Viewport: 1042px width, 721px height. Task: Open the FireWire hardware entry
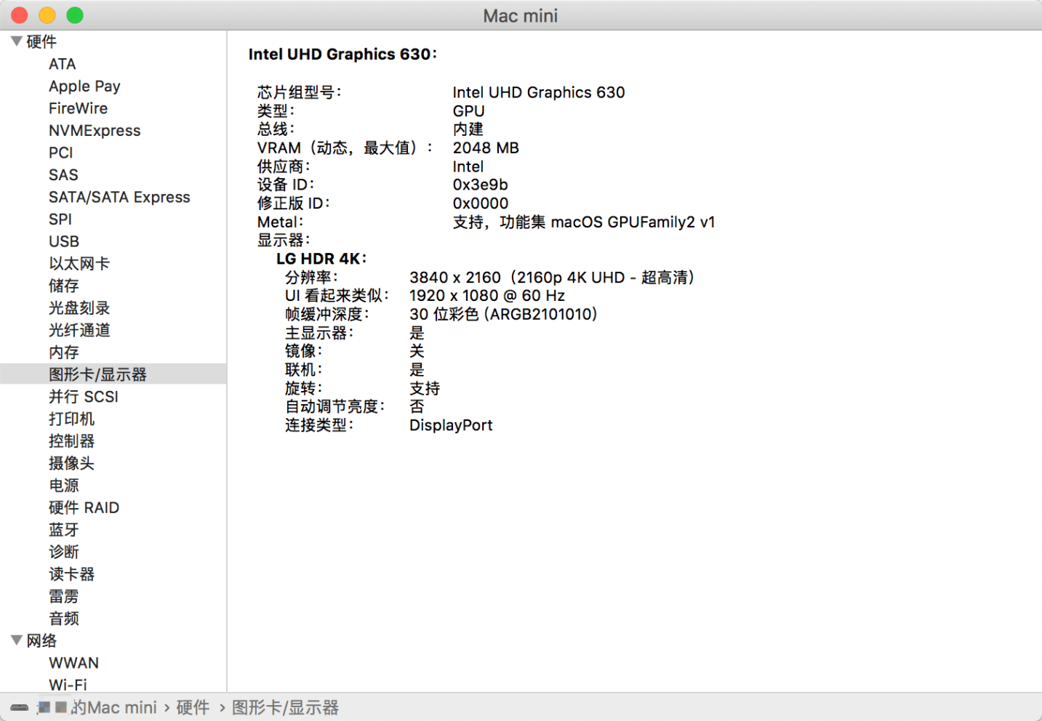tap(78, 108)
